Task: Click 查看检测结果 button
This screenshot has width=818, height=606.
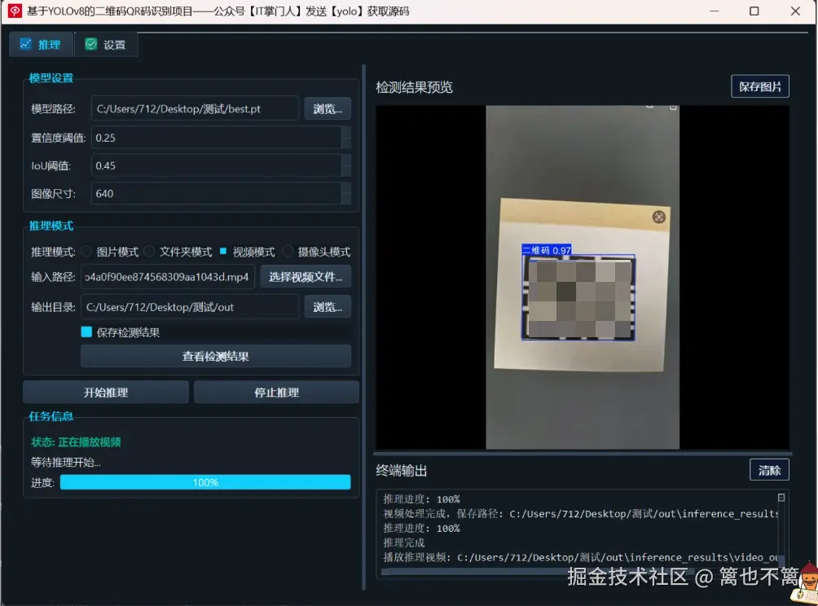Action: pyautogui.click(x=215, y=356)
